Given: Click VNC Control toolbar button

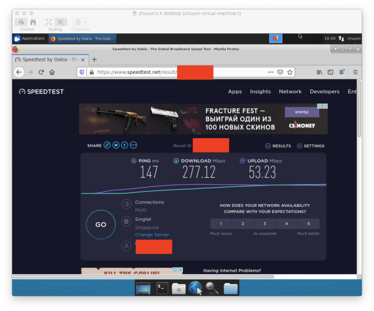Looking at the screenshot, I should pos(27,25).
